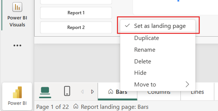This screenshot has width=218, height=111.
Task: Expand the Move to submenu
Action: point(158,84)
